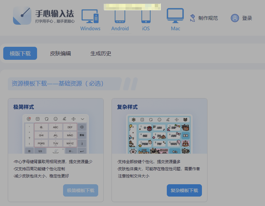Click the 极简模板下载 button
Image resolution: width=265 pixels, height=206 pixels.
tap(81, 190)
